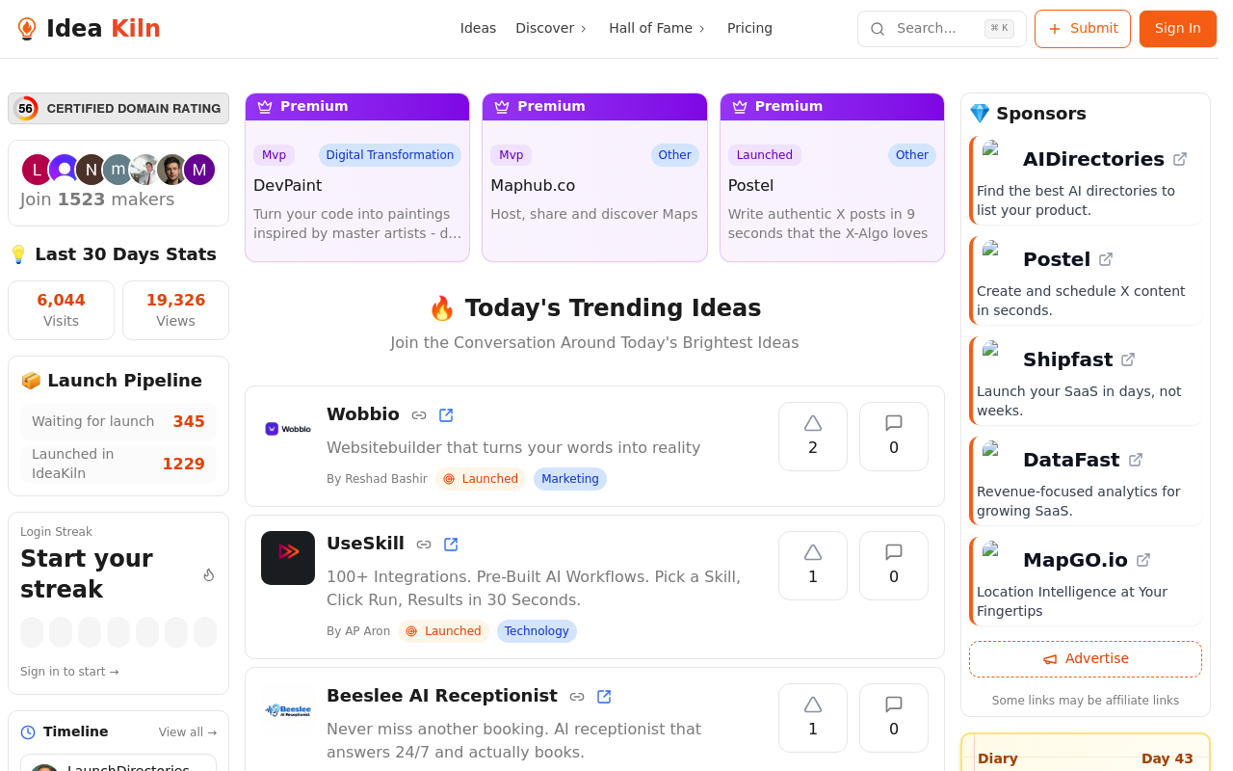1233x771 pixels.
Task: Open UseSkill idea title
Action: click(x=365, y=544)
